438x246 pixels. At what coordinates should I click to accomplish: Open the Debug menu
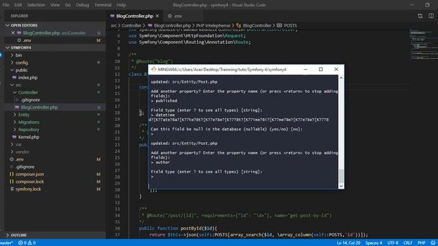pyautogui.click(x=82, y=5)
